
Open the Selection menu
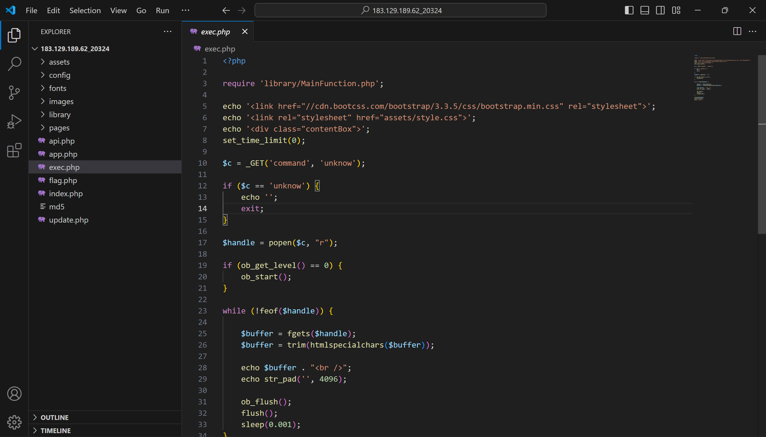pyautogui.click(x=85, y=10)
